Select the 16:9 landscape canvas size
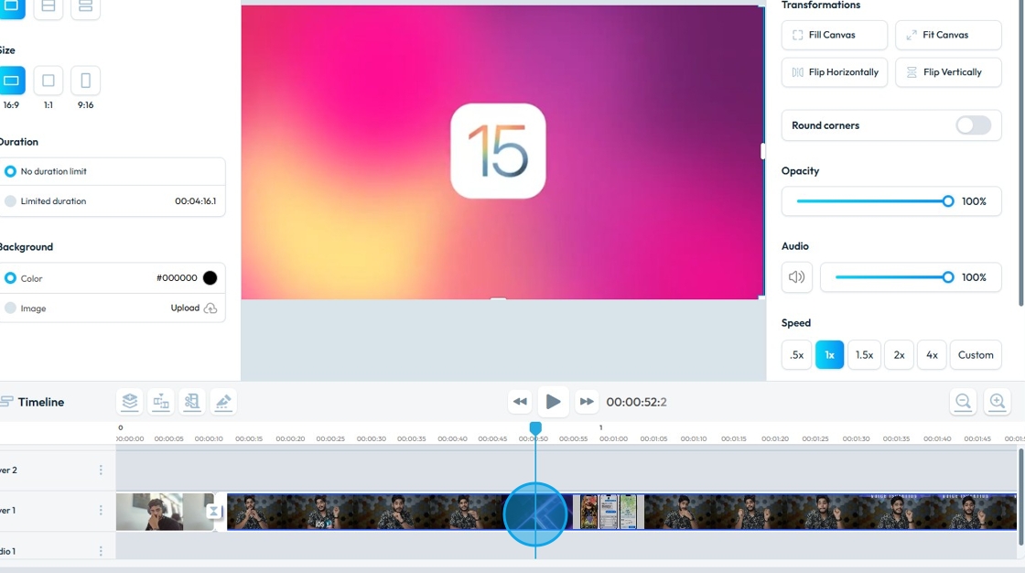 pyautogui.click(x=11, y=81)
